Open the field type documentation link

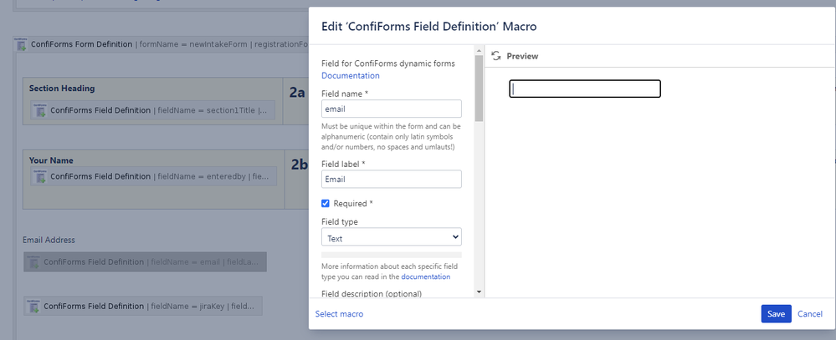425,277
